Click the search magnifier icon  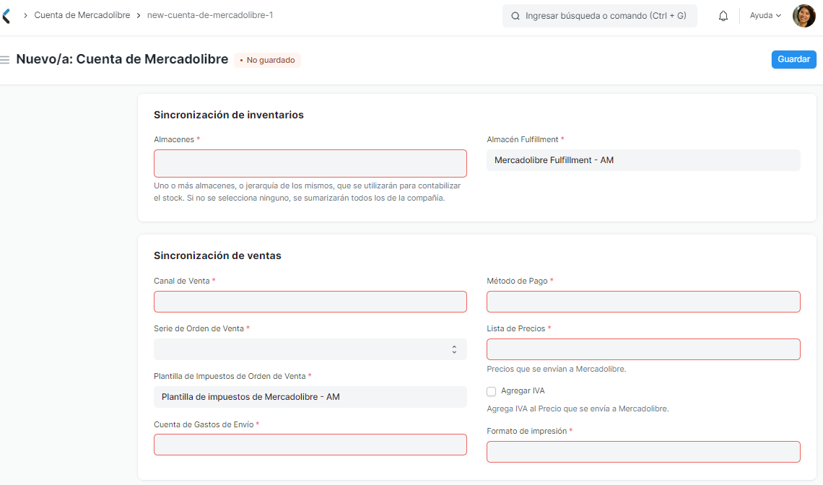[x=515, y=16]
